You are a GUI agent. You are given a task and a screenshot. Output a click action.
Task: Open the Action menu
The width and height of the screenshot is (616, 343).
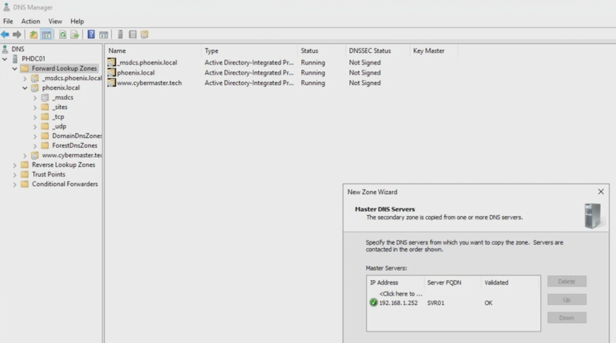[30, 21]
